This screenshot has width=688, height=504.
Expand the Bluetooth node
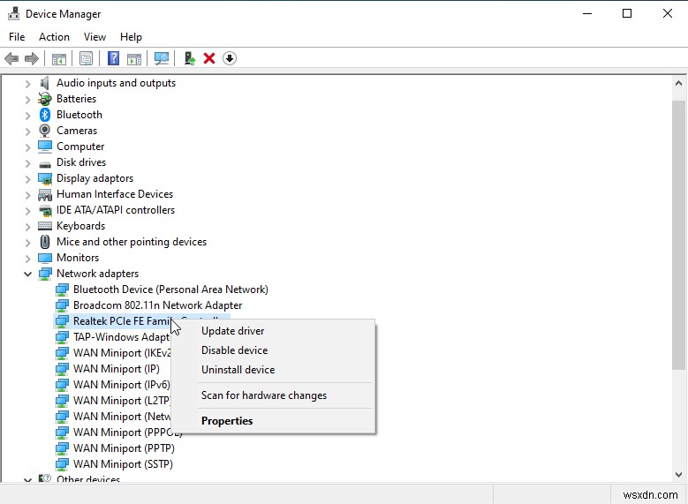(x=27, y=116)
